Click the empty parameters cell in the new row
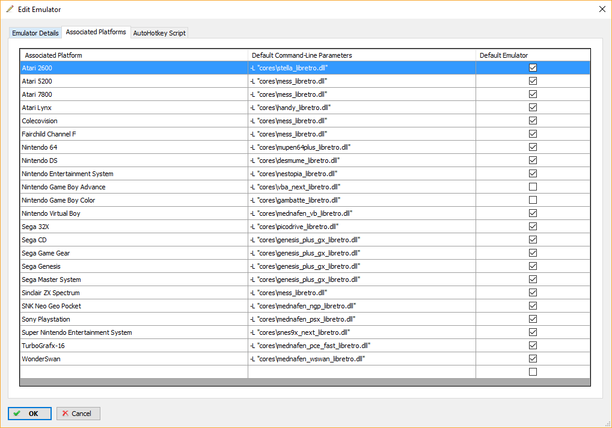Screen dimensions: 612x428 click(362, 372)
